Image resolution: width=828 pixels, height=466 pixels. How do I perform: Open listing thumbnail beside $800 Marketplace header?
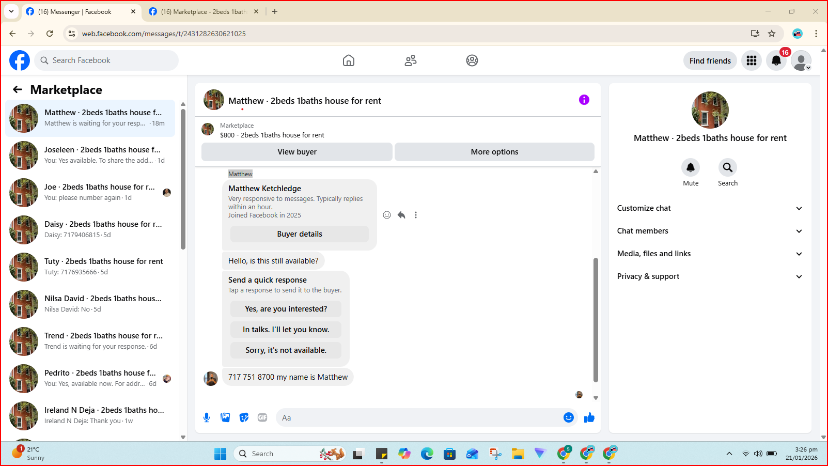click(x=208, y=129)
